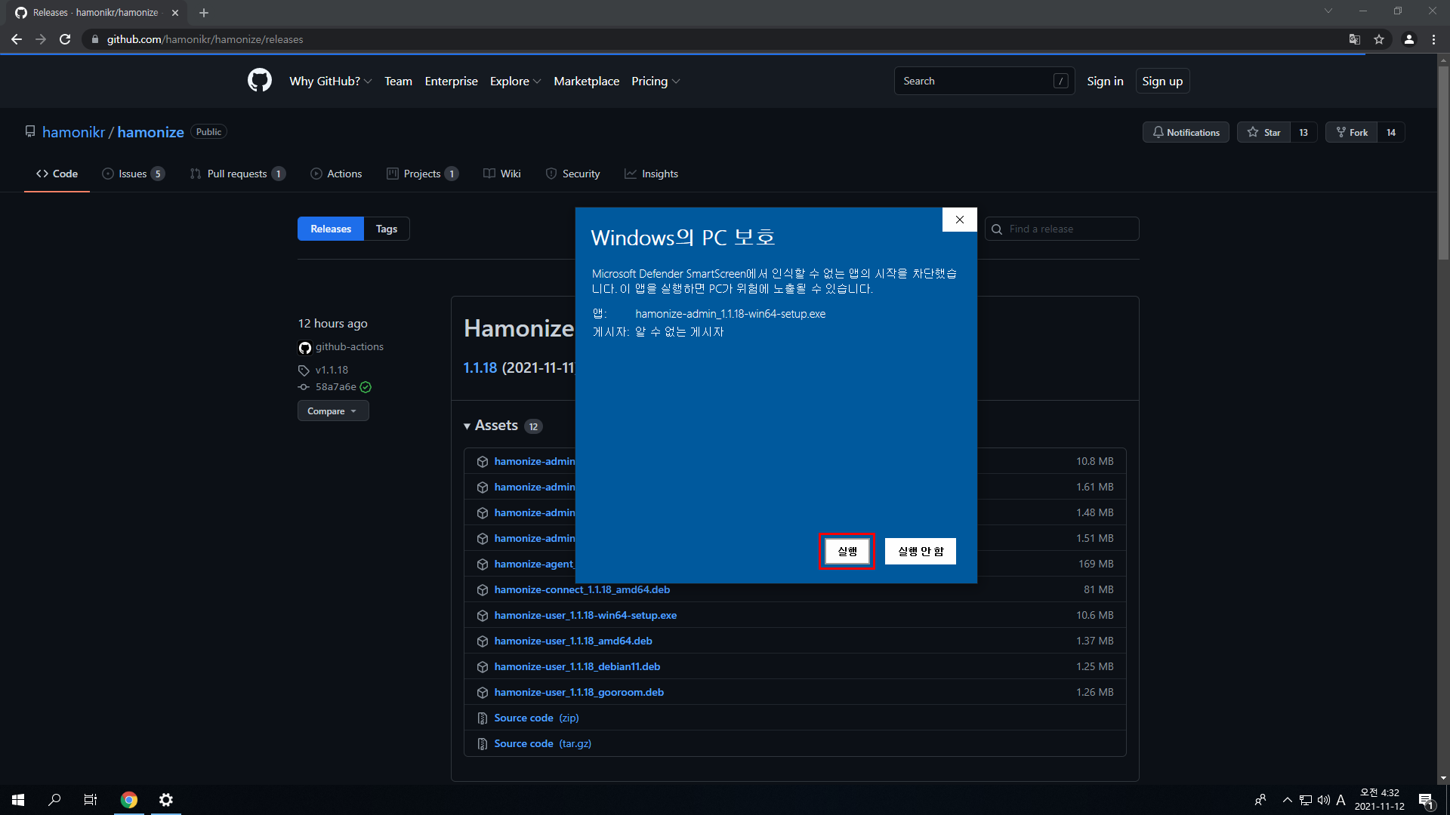
Task: Open a new browser tab with plus icon
Action: click(203, 13)
